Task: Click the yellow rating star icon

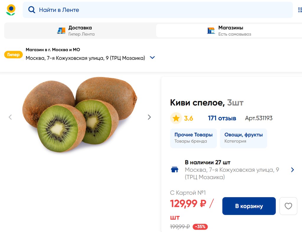Action: [x=176, y=118]
